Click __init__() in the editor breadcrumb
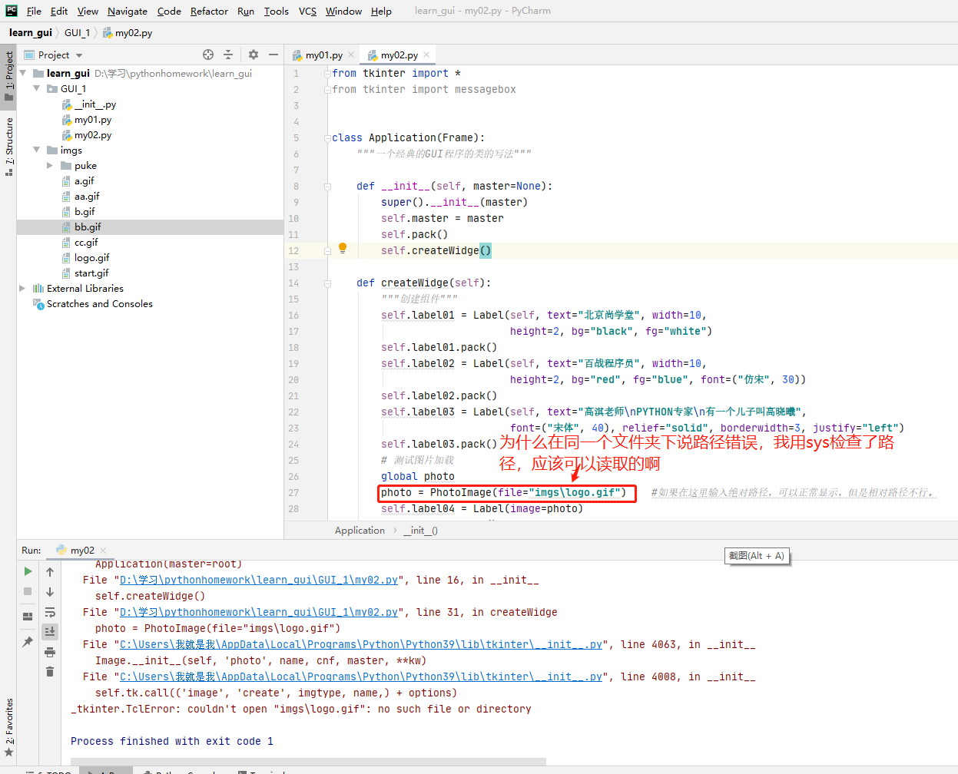The height and width of the screenshot is (774, 958). pyautogui.click(x=420, y=530)
